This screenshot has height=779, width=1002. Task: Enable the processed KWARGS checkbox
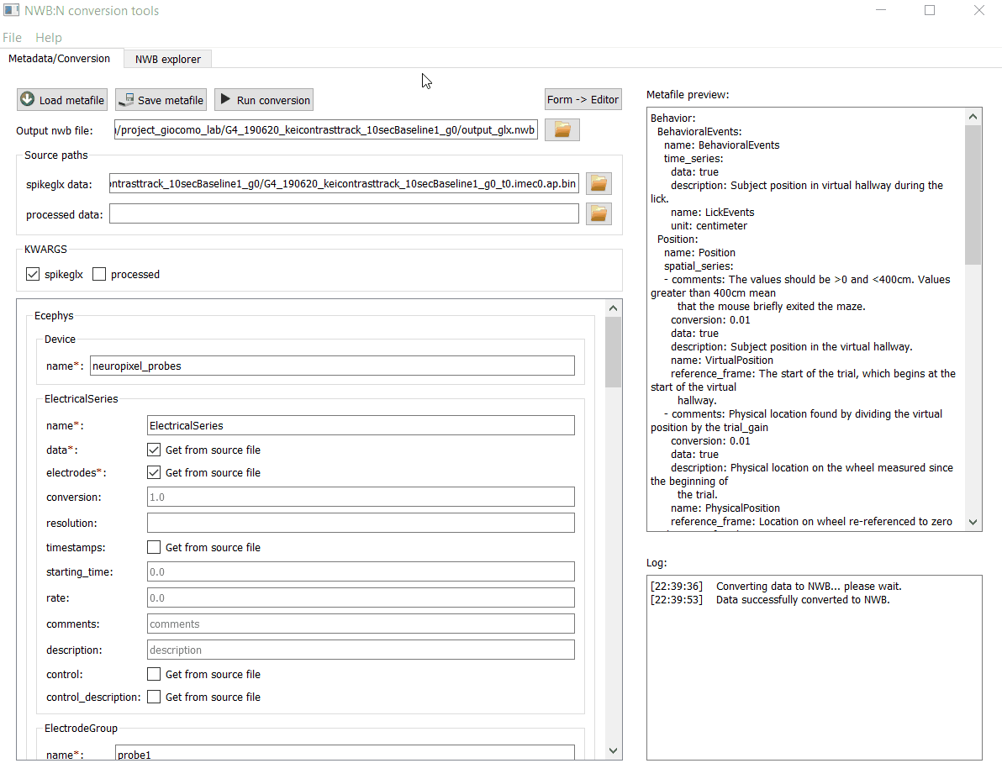[x=99, y=274]
